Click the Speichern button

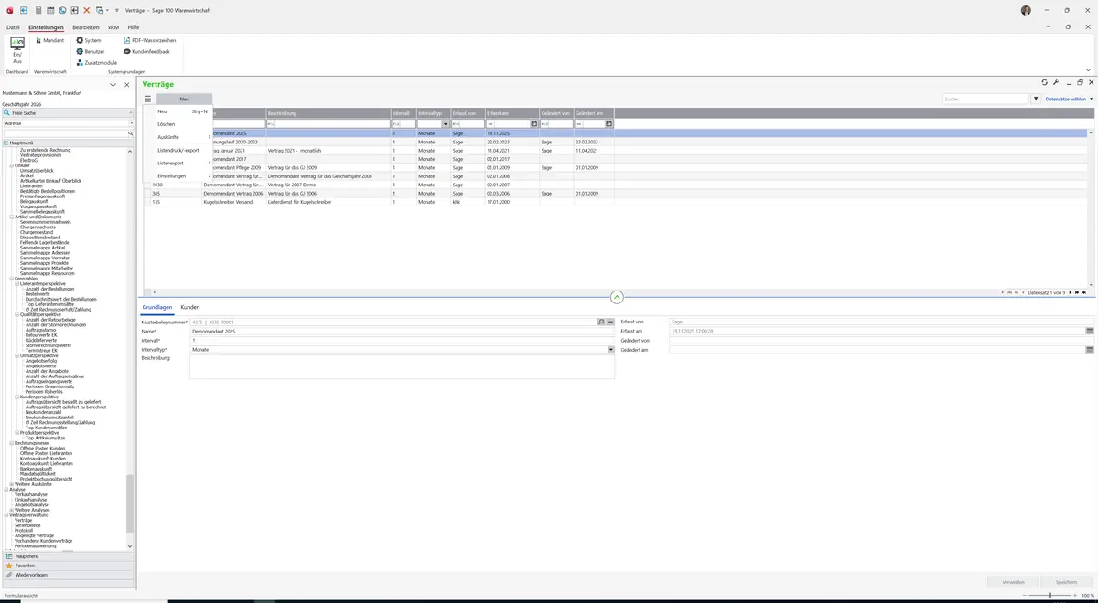pyautogui.click(x=1066, y=581)
